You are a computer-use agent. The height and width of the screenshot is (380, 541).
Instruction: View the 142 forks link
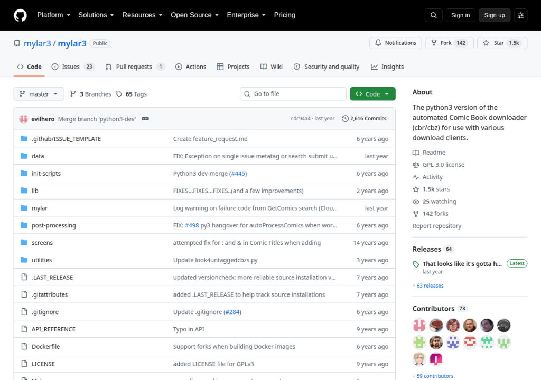click(x=431, y=213)
